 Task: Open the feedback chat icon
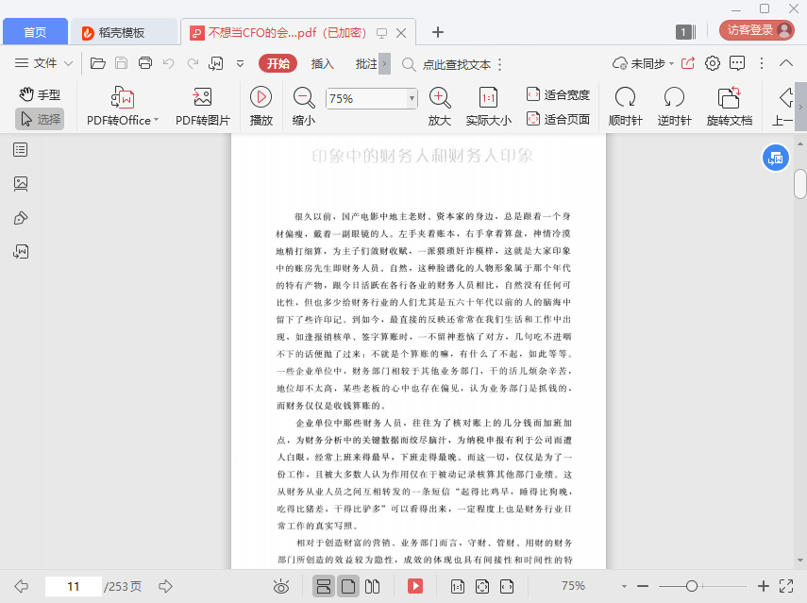[x=737, y=63]
